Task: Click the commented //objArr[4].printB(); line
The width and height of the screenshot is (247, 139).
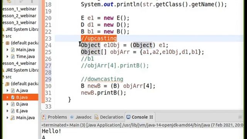Action: [x=115, y=66]
